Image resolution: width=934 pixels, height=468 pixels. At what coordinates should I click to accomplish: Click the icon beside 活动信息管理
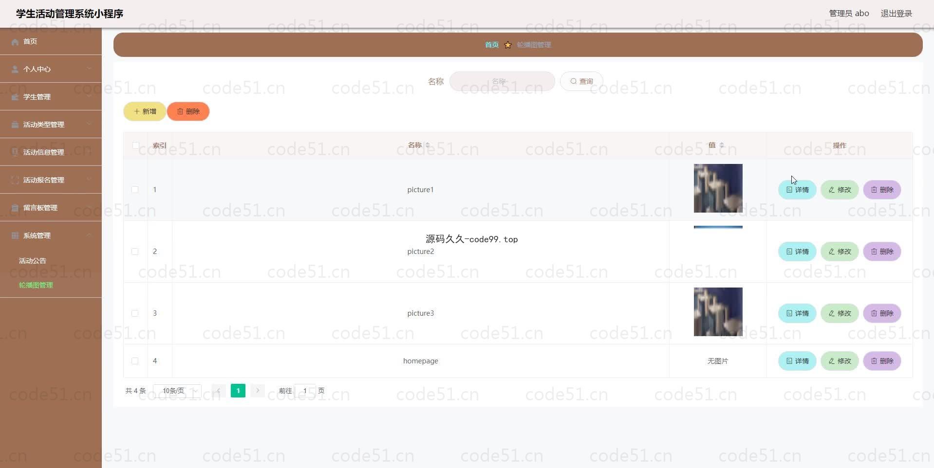pos(15,153)
